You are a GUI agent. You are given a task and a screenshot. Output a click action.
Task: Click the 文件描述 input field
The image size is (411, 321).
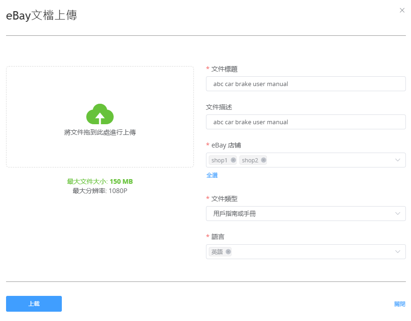tap(305, 122)
